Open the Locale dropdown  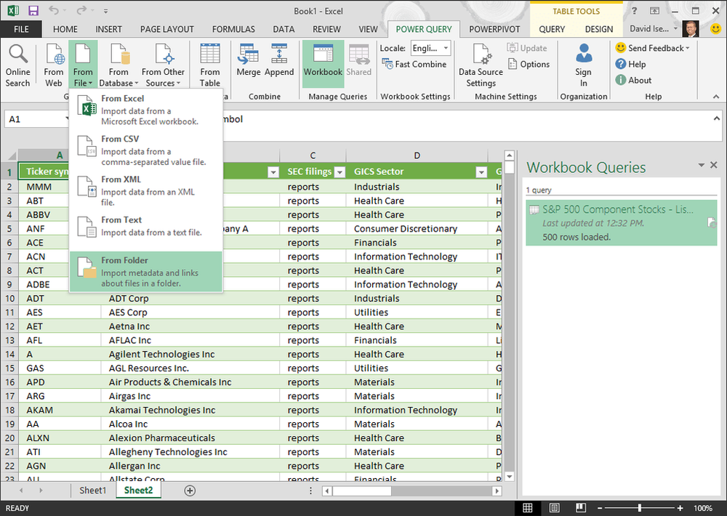click(x=430, y=48)
